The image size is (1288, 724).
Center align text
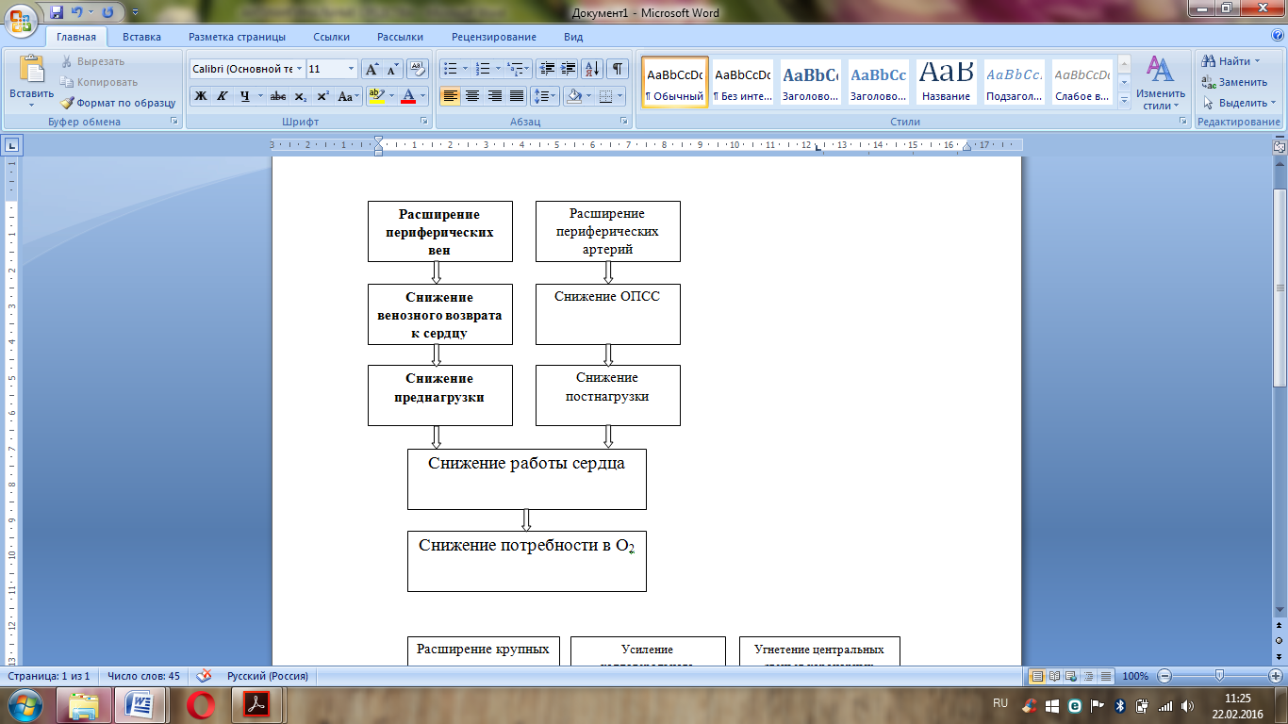[472, 96]
